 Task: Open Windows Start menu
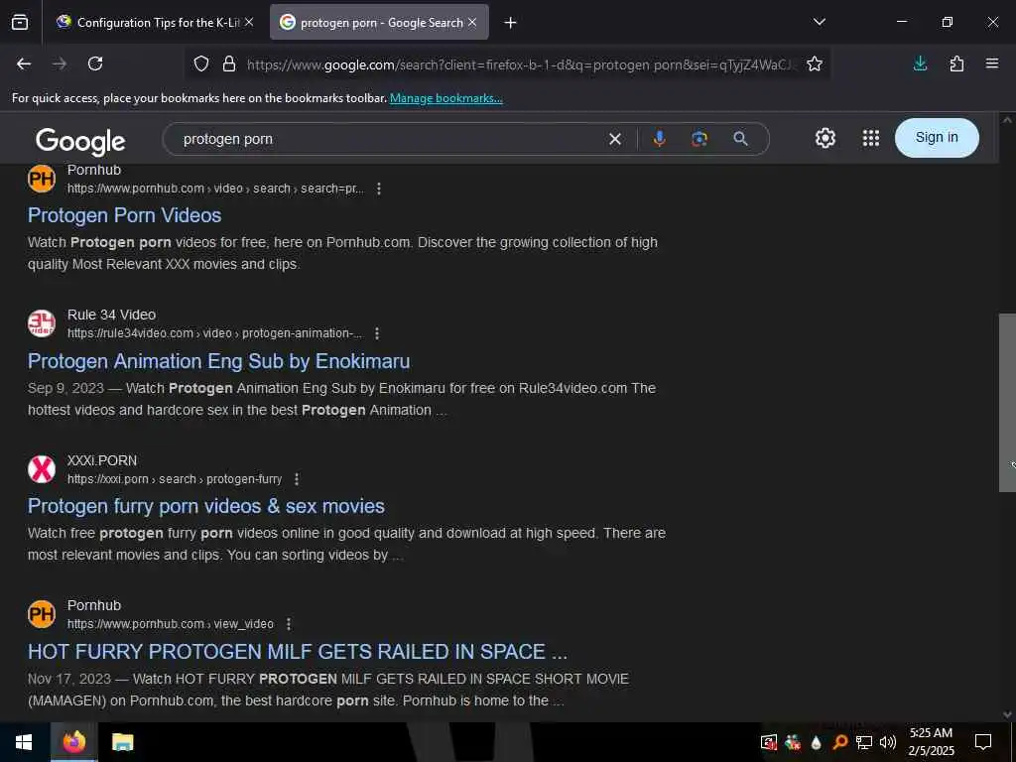[x=24, y=742]
